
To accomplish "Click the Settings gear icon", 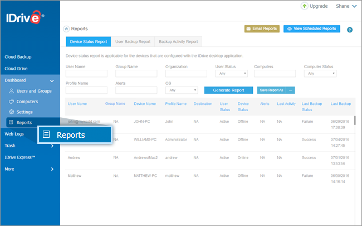I will 12,112.
